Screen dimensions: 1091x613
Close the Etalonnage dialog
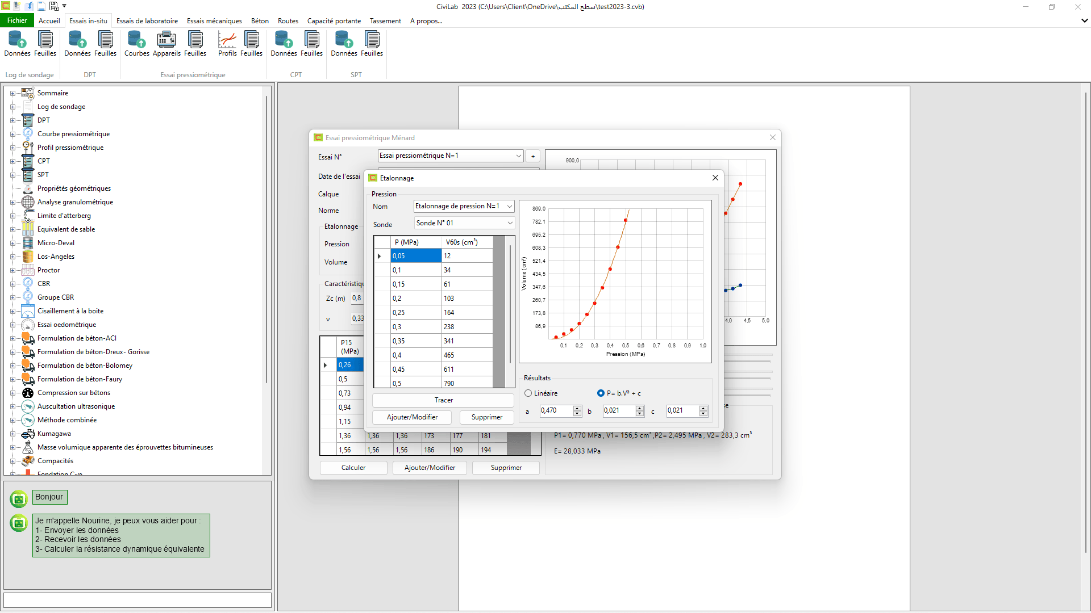coord(715,178)
